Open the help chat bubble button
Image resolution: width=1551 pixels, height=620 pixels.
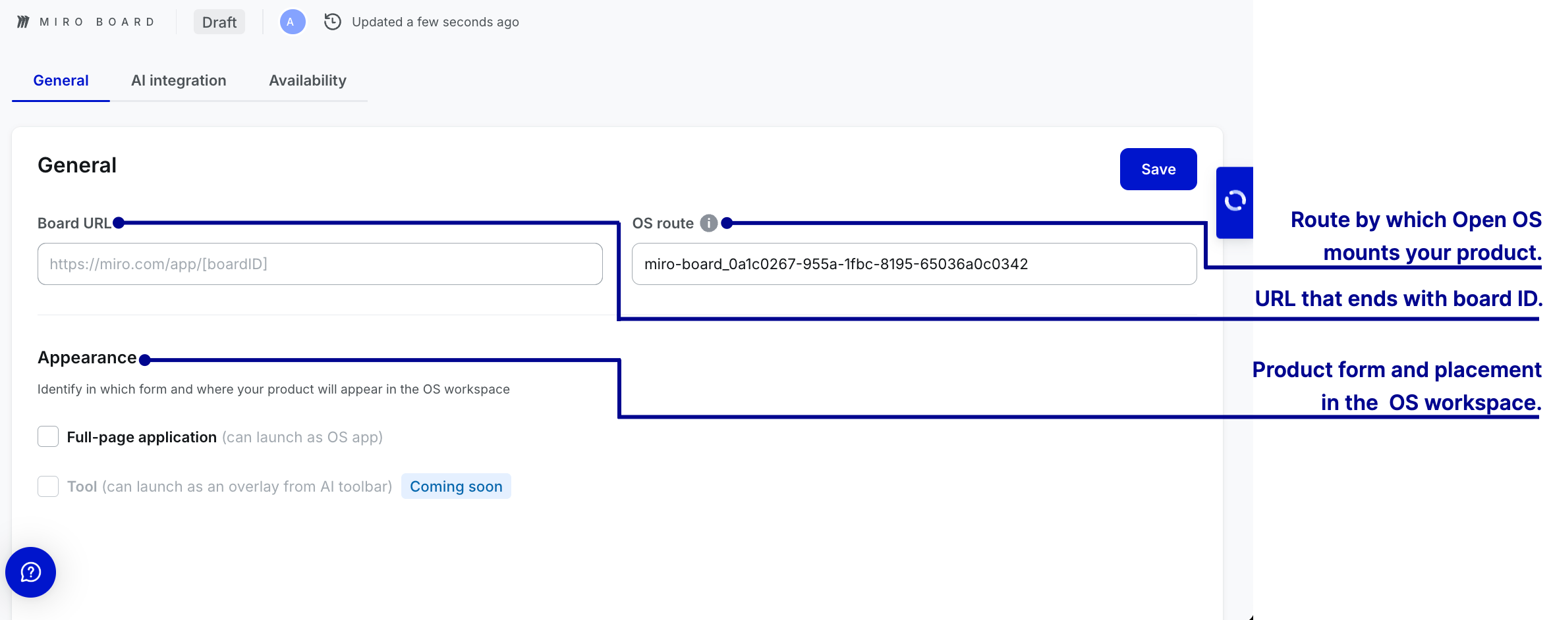tap(30, 572)
